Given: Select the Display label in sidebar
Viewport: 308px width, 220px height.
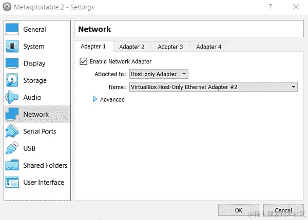Looking at the screenshot, I should [34, 63].
